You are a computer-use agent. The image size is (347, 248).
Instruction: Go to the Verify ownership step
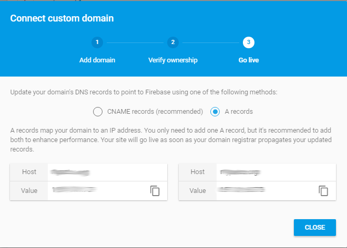point(173,60)
